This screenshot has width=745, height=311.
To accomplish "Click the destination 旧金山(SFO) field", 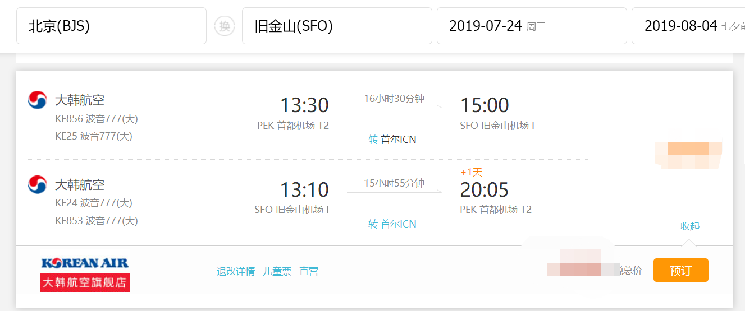I will click(x=337, y=26).
